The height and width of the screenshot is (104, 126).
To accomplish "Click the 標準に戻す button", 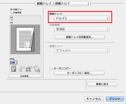I will coord(102,84).
